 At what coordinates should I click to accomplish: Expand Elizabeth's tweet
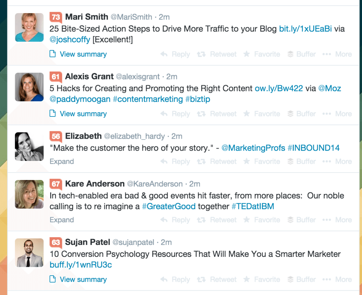click(62, 161)
